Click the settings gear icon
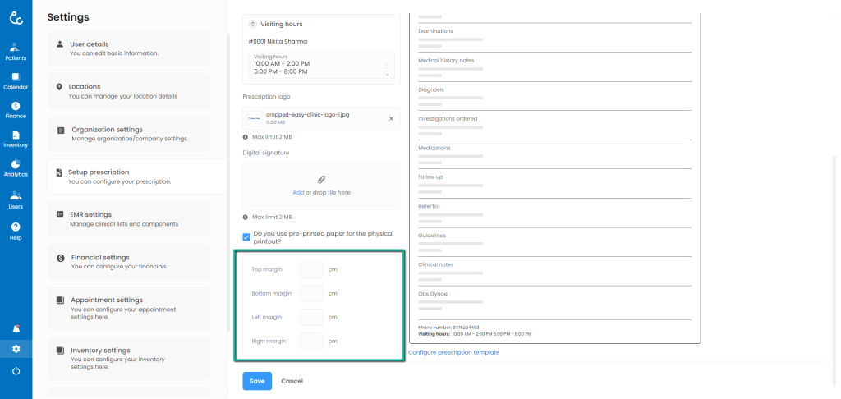 click(16, 349)
